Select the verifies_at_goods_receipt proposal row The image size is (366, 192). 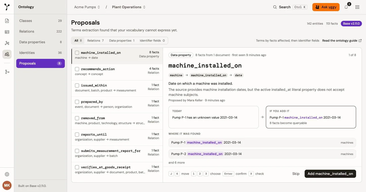pos(117,170)
